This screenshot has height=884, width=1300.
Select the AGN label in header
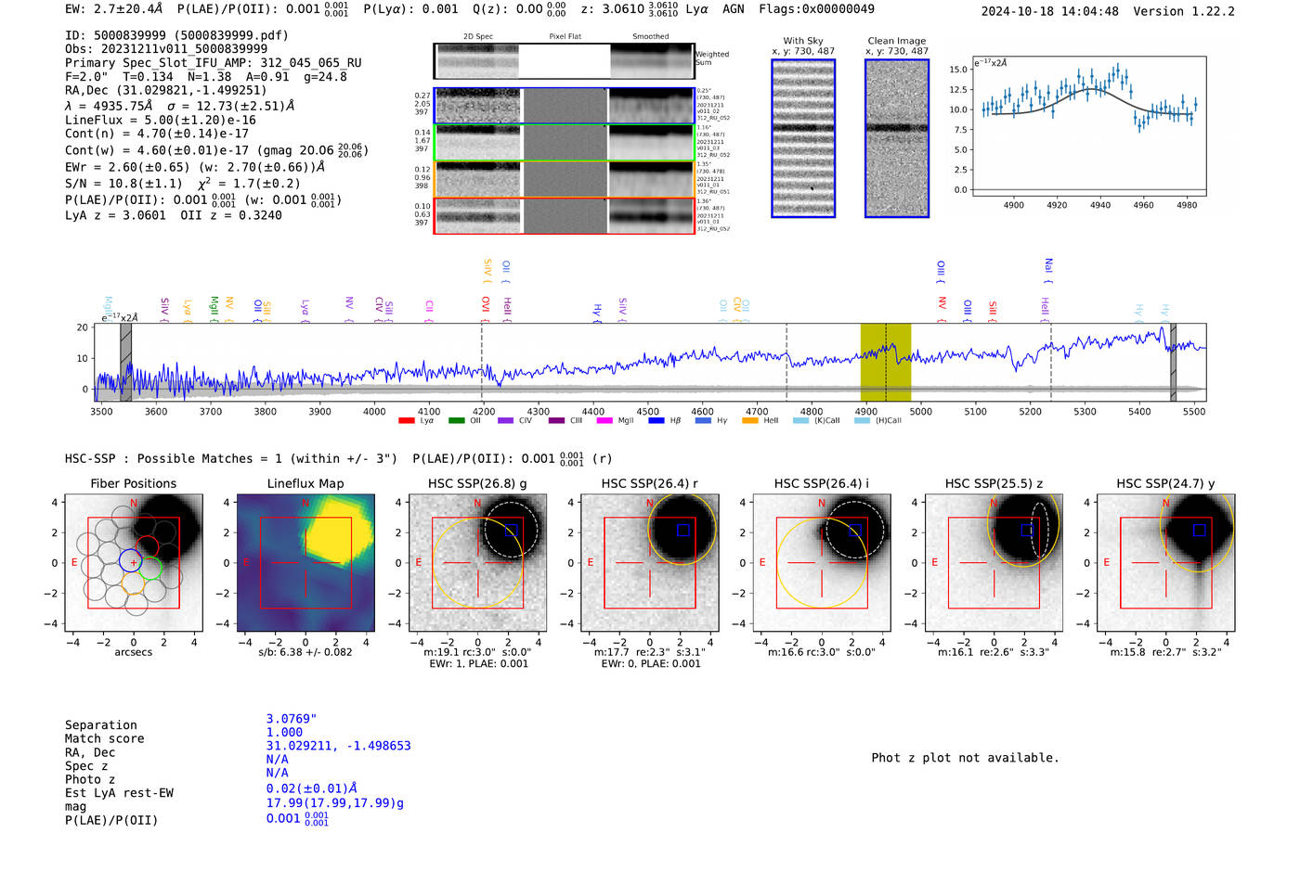(734, 9)
